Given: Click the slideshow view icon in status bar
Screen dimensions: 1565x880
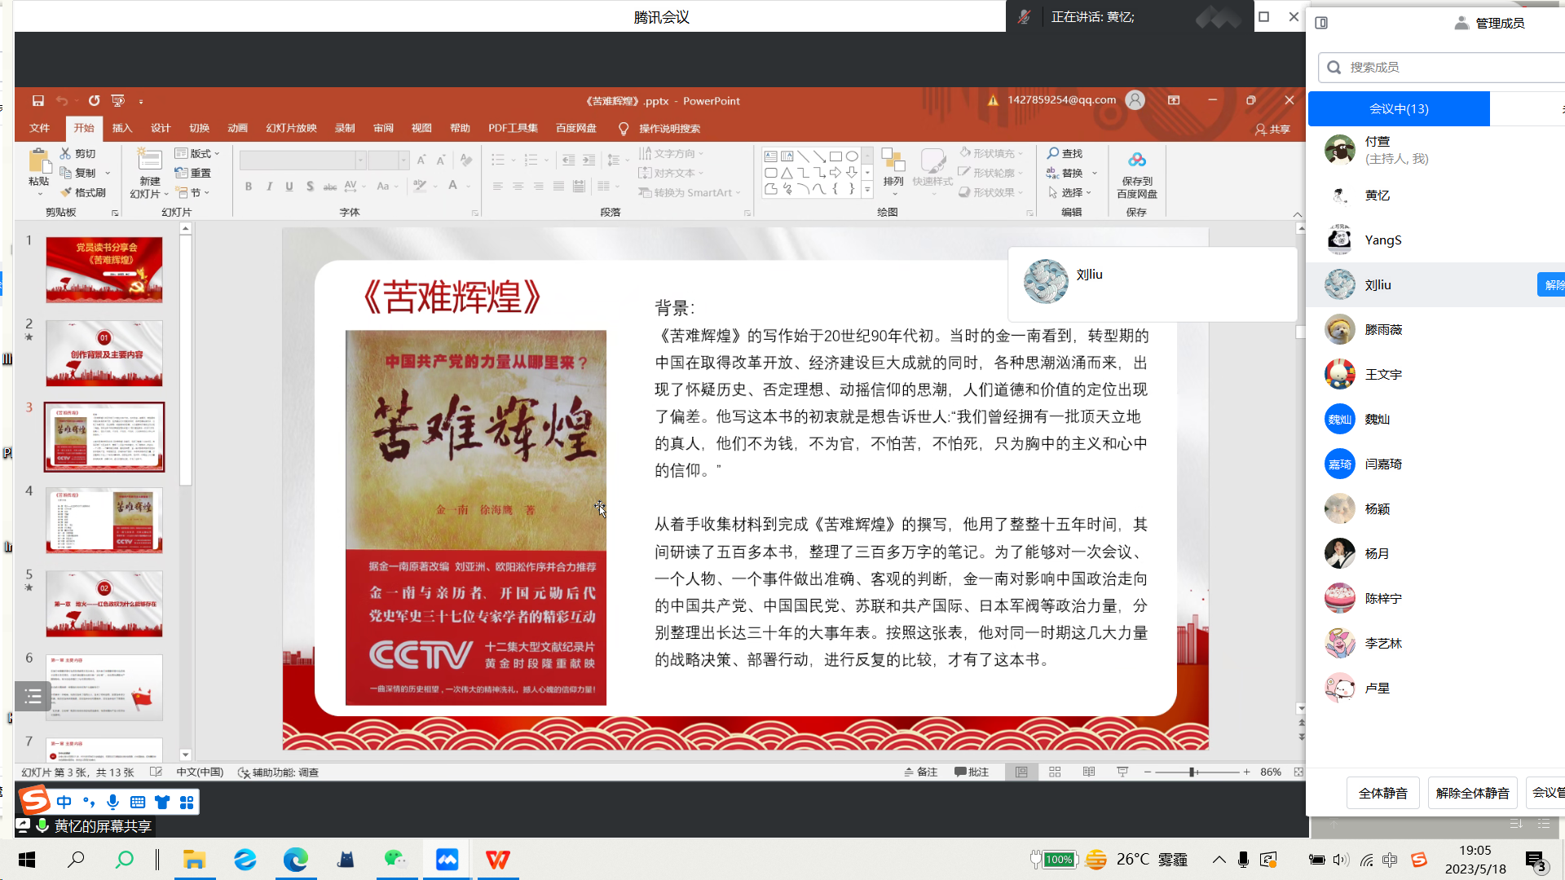Looking at the screenshot, I should [1122, 772].
